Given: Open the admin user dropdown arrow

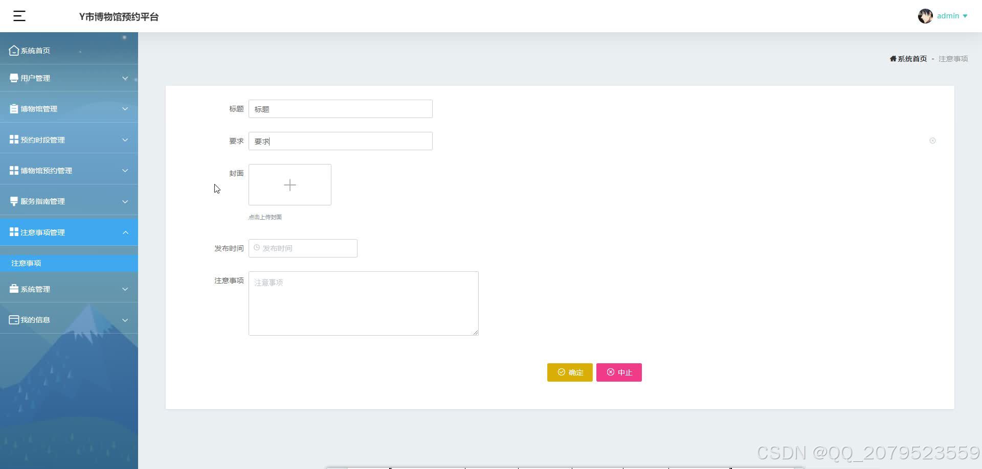Looking at the screenshot, I should (x=965, y=16).
